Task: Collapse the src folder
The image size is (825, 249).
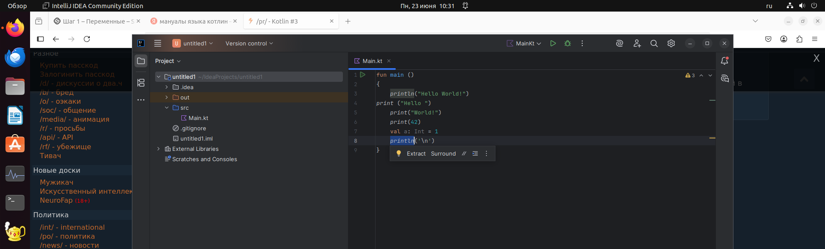Action: click(167, 108)
